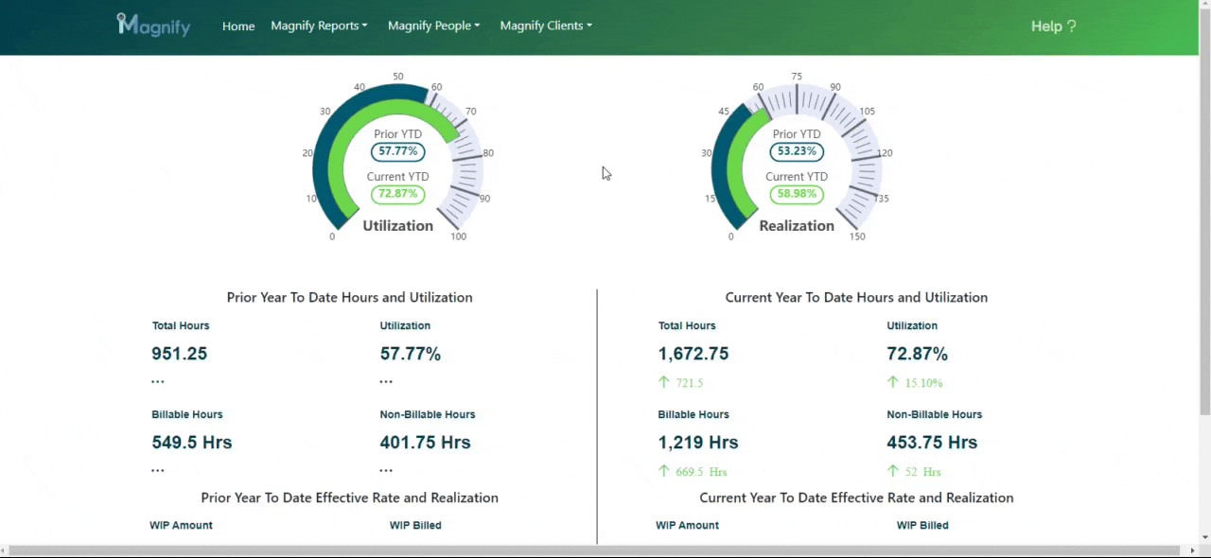Click the arrow icon beside 669.5 Hrs
This screenshot has width=1211, height=558.
664,471
